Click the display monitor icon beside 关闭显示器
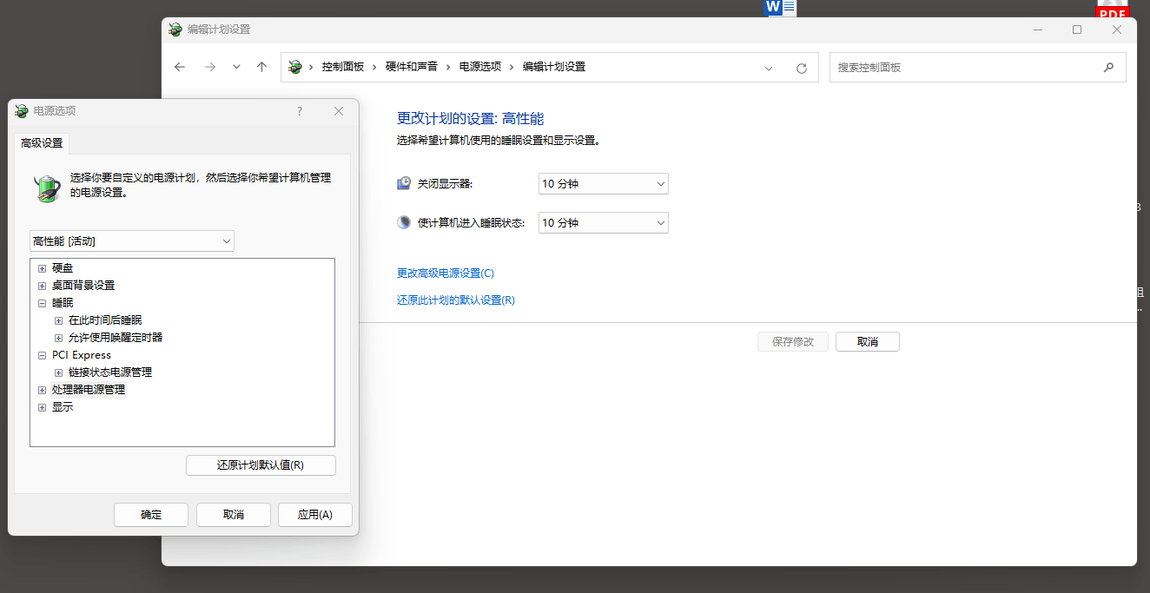1150x593 pixels. click(x=404, y=184)
